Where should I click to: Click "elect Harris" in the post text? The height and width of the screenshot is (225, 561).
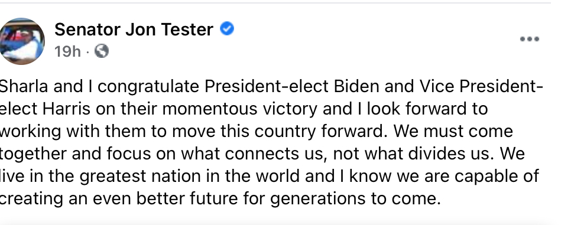pos(45,109)
